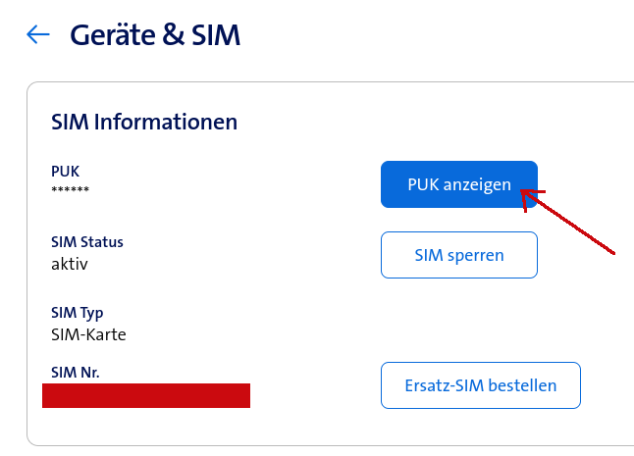Click the tail end of the red arrow
This screenshot has width=634, height=456.
click(612, 252)
